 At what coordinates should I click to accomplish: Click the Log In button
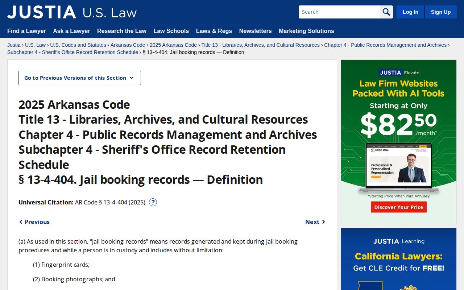410,12
